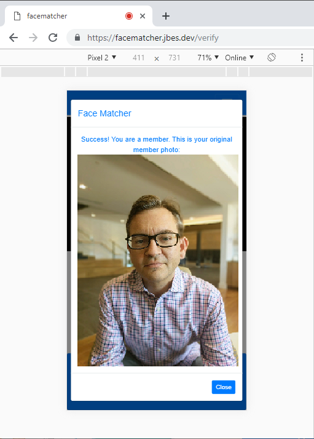
Task: Click the original member photo
Action: click(x=158, y=260)
